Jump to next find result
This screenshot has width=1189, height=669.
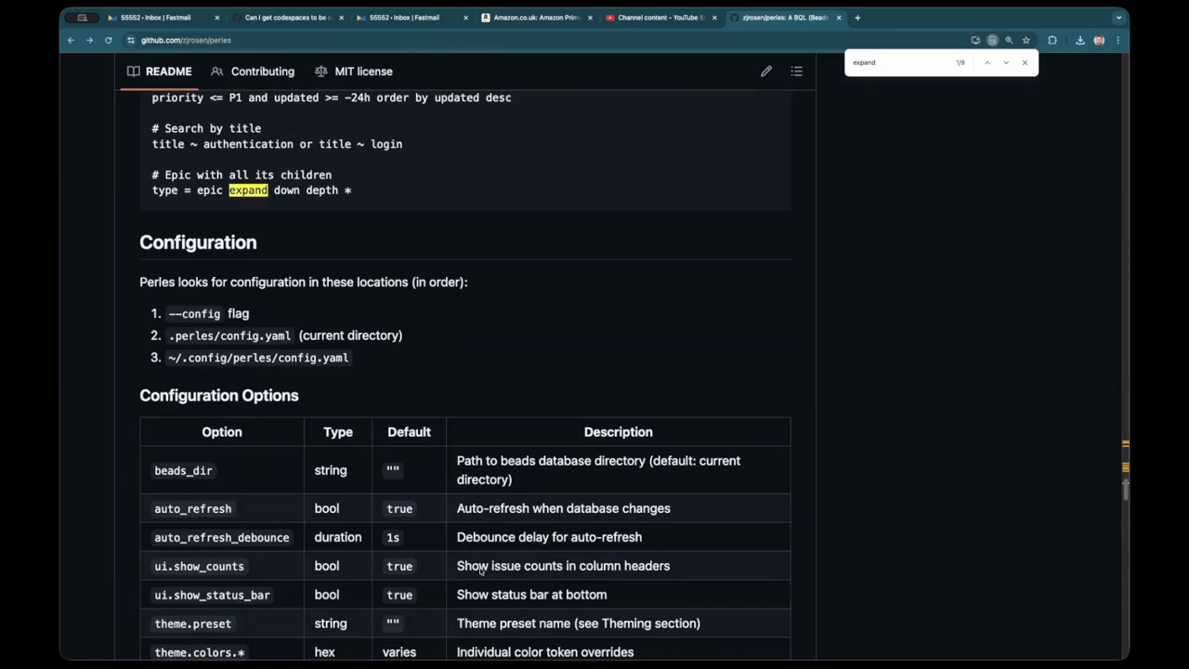point(1005,62)
